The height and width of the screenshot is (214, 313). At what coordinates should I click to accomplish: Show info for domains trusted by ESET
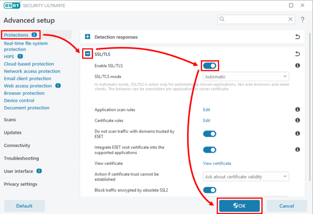297,133
